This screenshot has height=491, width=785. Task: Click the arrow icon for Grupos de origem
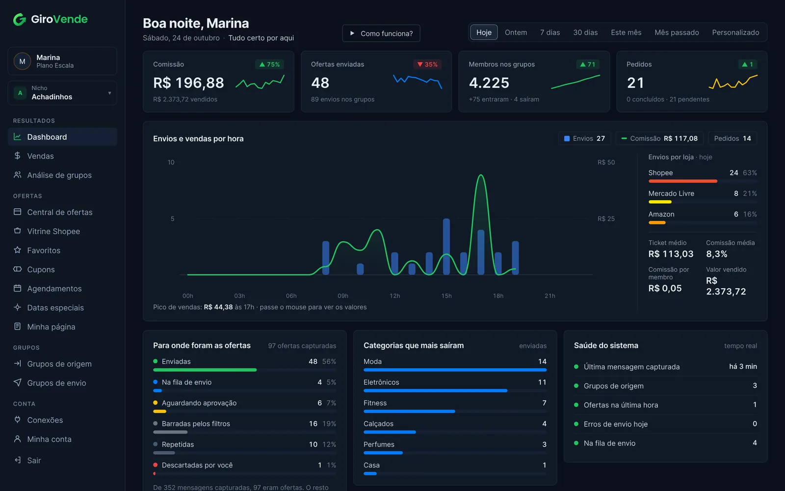(x=17, y=364)
